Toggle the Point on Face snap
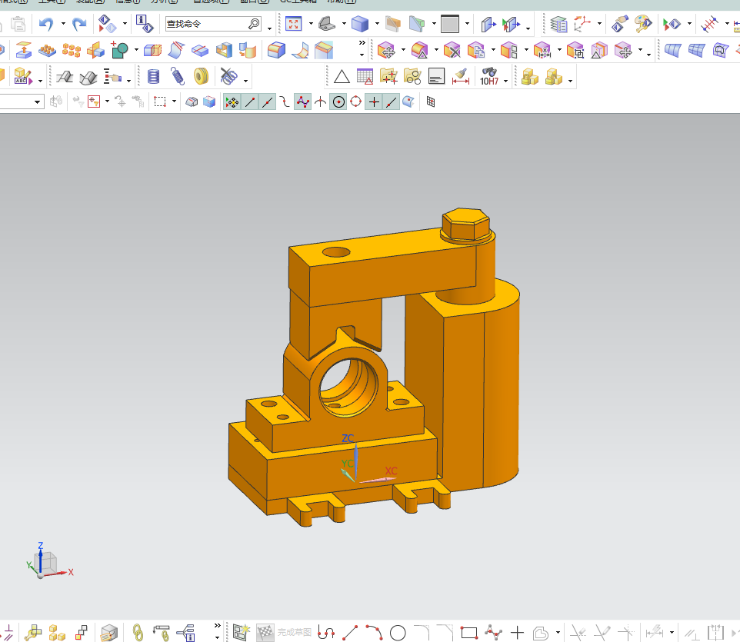The height and width of the screenshot is (642, 740). [x=408, y=102]
